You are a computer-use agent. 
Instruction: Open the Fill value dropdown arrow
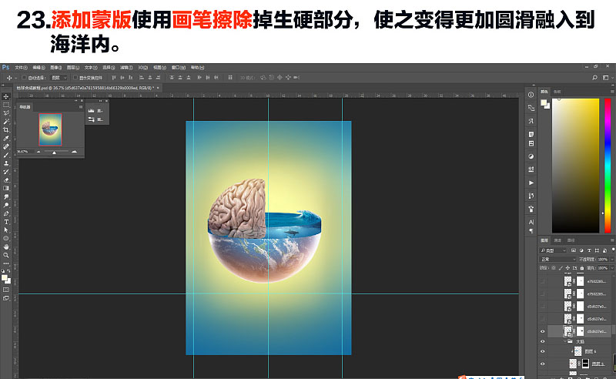tap(611, 268)
